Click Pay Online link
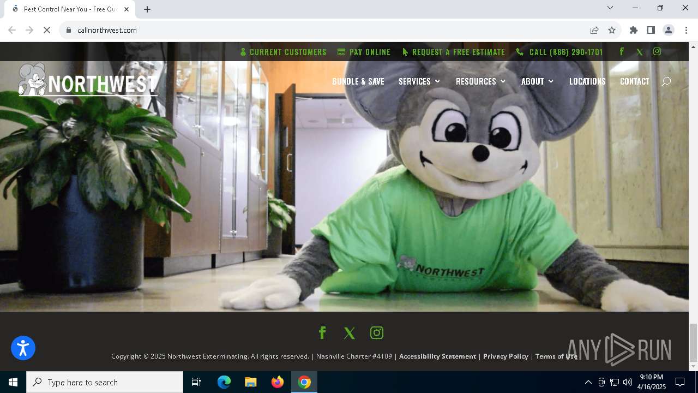The image size is (698, 393). (x=364, y=52)
